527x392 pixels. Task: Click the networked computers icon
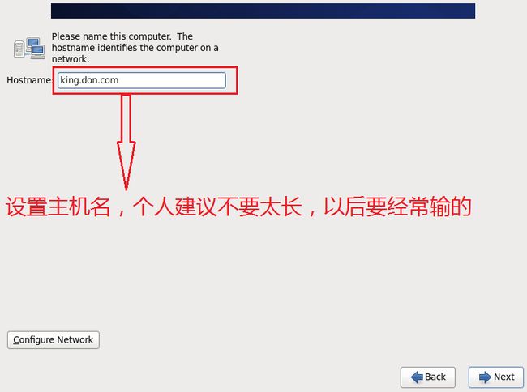click(29, 49)
